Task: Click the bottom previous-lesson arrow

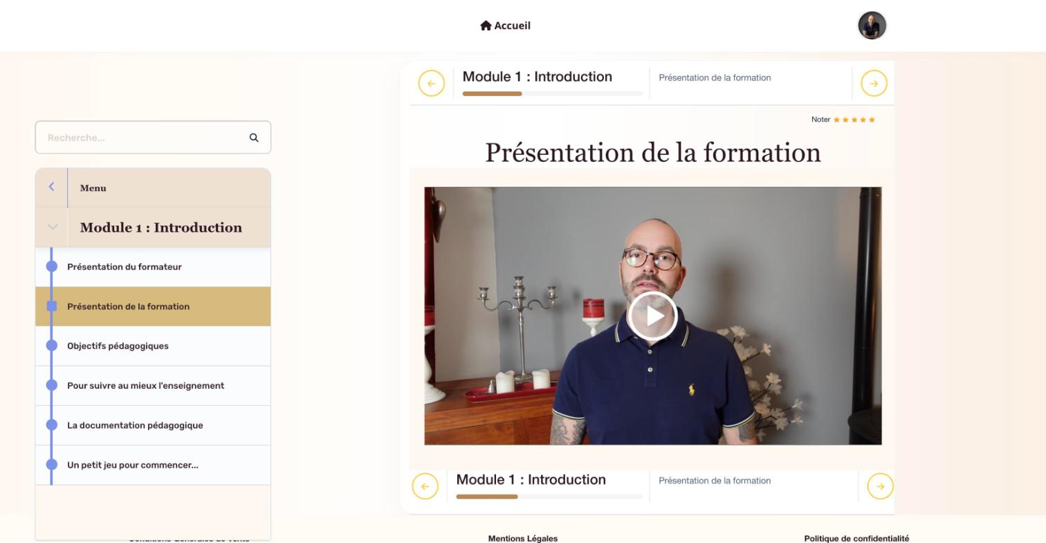Action: coord(425,486)
